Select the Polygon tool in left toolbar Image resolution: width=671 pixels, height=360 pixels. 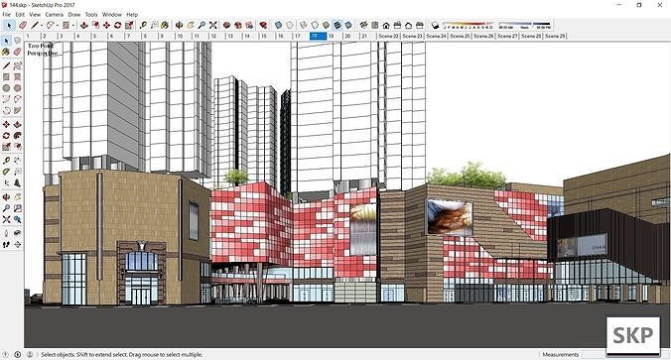(17, 87)
